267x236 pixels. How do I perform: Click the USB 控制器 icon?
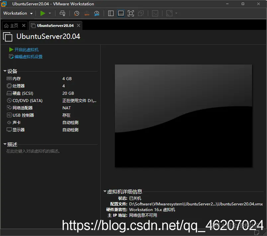coord(9,115)
